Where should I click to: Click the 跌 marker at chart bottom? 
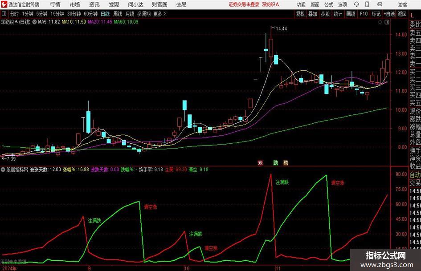276,162
